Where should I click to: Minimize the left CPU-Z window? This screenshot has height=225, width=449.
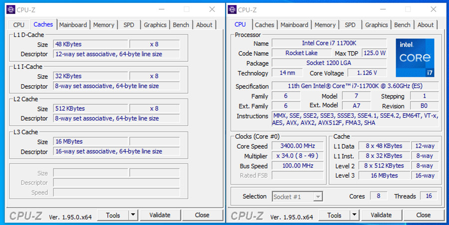pyautogui.click(x=162, y=9)
